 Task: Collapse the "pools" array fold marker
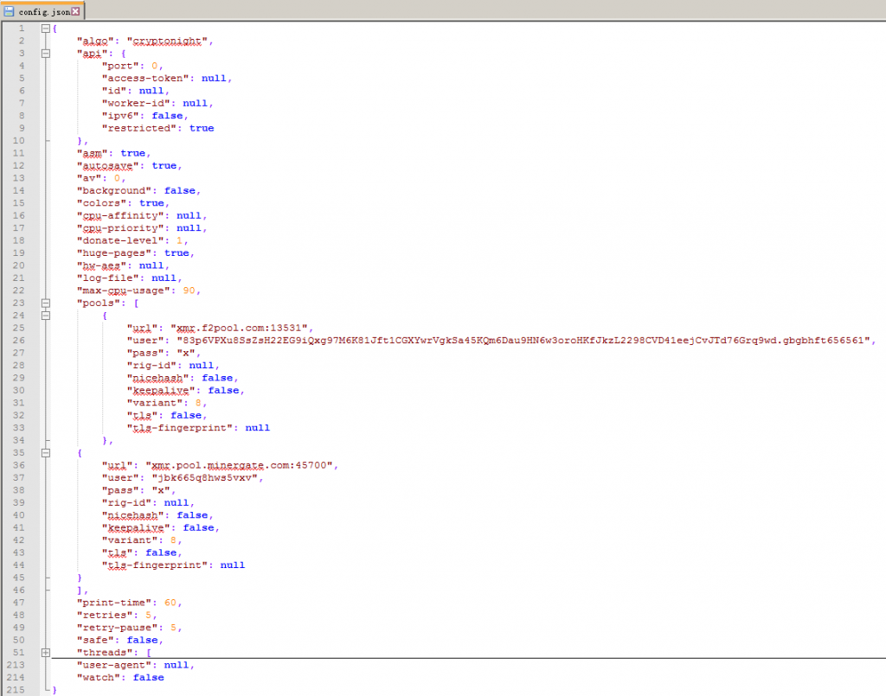coord(45,303)
